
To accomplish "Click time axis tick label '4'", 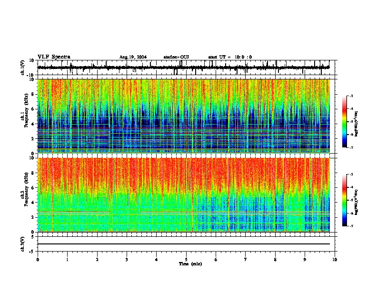I will [157, 260].
